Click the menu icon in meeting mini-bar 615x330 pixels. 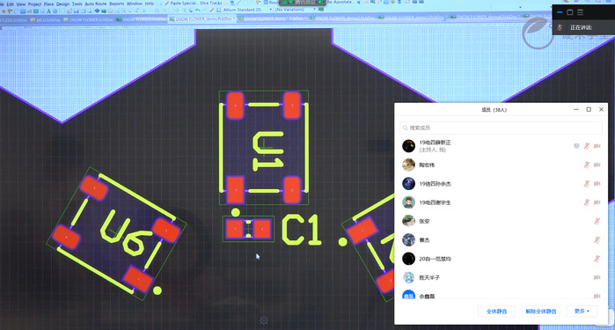point(580,12)
